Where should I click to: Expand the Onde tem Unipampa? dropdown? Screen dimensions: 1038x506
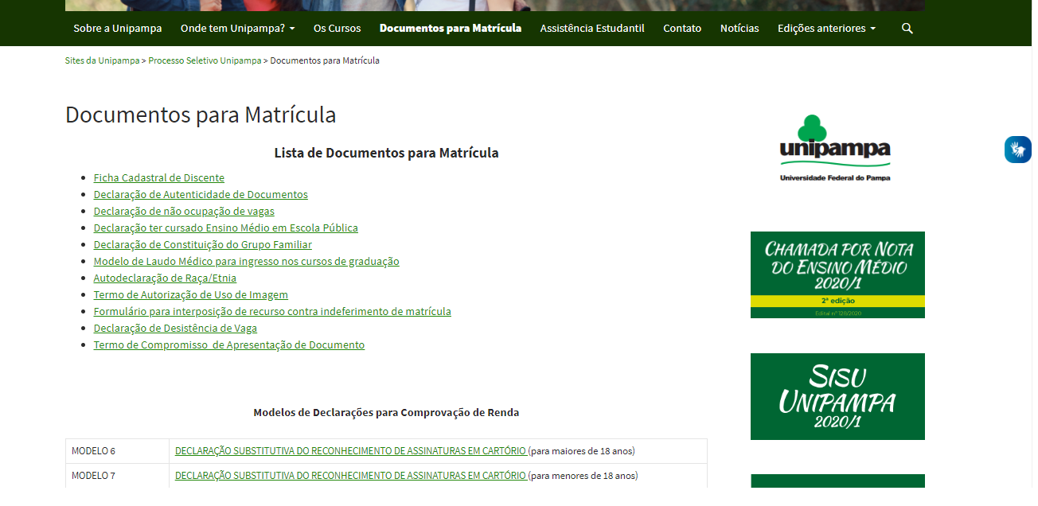pyautogui.click(x=237, y=29)
